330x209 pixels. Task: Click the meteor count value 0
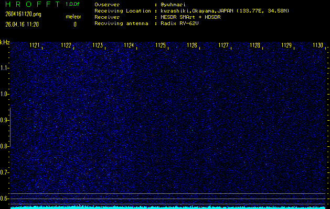74,24
